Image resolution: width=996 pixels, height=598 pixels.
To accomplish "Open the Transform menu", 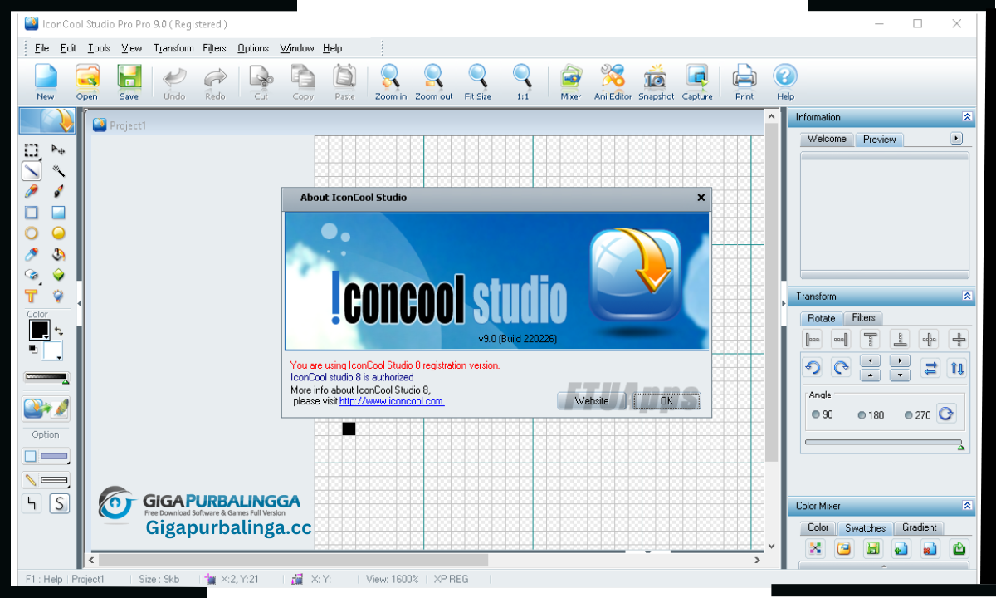I will point(173,48).
